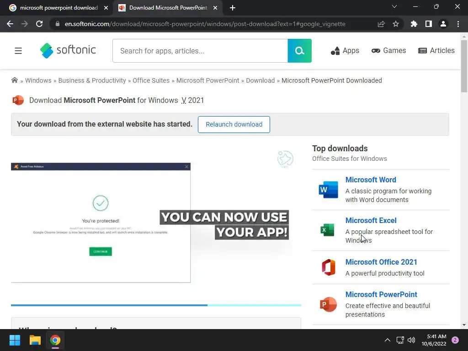This screenshot has height=351, width=468.
Task: Click the lock site info icon
Action: (58, 24)
